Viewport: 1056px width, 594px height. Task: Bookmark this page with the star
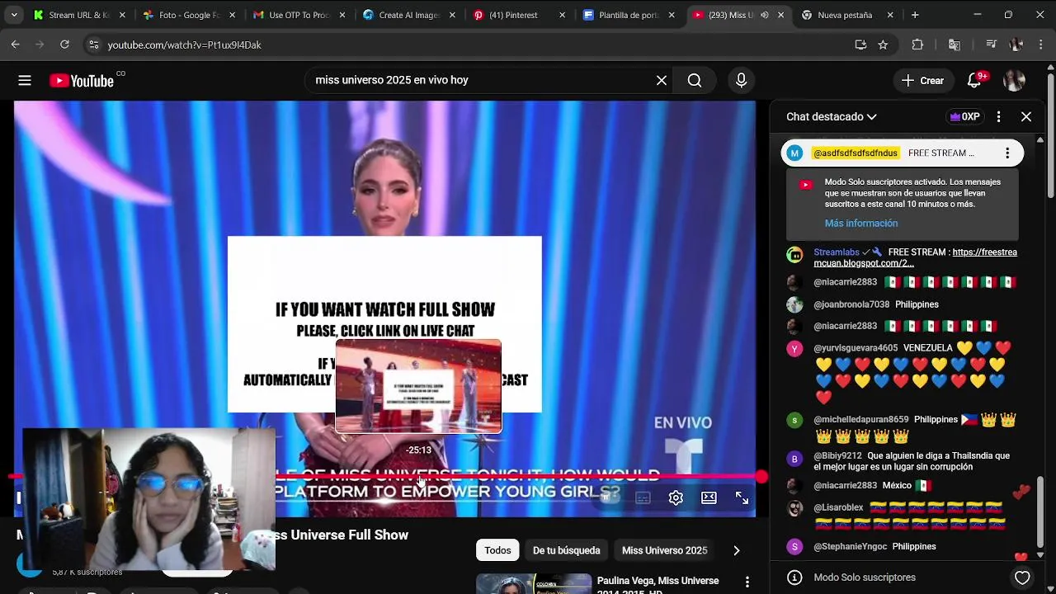883,45
